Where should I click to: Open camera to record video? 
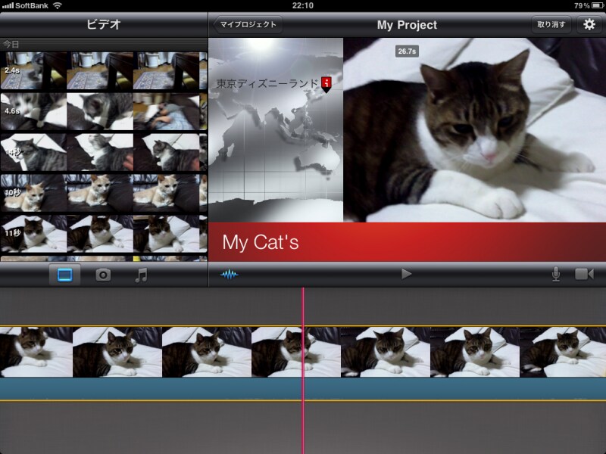point(584,274)
